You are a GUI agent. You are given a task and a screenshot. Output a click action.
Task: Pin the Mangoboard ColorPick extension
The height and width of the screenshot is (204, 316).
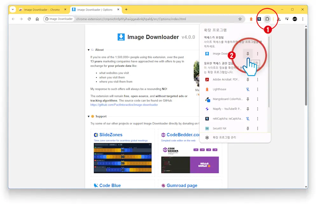click(x=248, y=99)
